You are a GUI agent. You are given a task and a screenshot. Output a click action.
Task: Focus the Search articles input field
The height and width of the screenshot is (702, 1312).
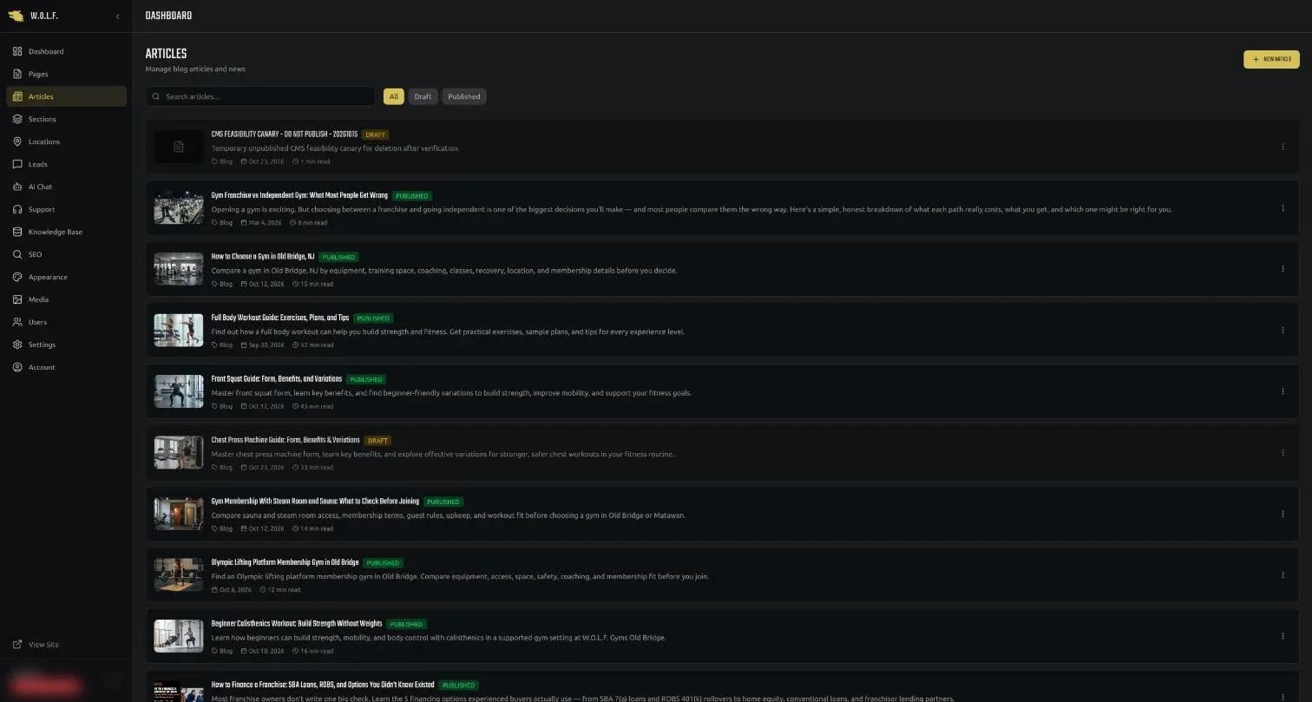pyautogui.click(x=260, y=96)
